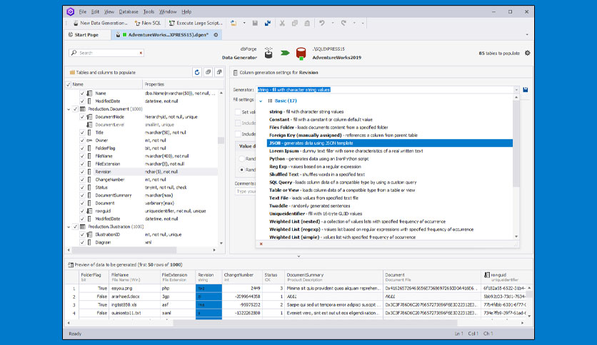The image size is (597, 345).
Task: Toggle the select-all checkbox in the Name header
Action: pyautogui.click(x=69, y=84)
